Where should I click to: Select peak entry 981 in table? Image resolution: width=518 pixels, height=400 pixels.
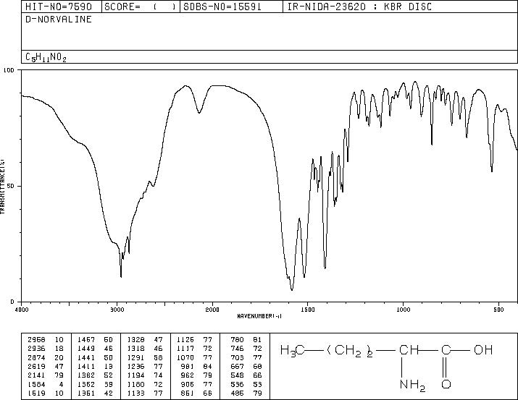(196, 366)
